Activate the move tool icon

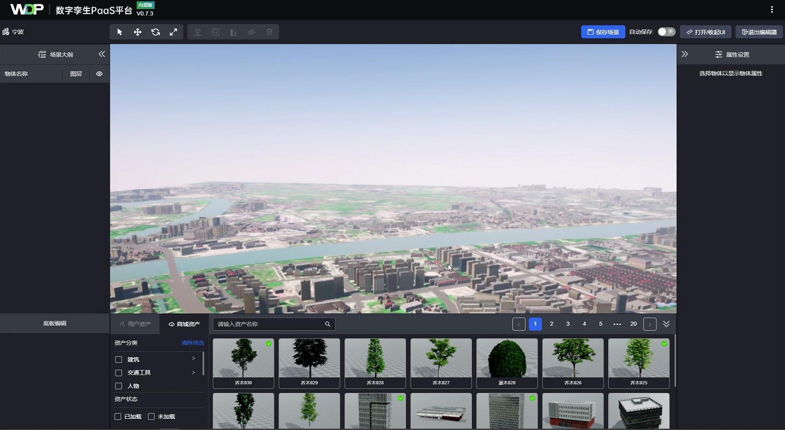138,32
